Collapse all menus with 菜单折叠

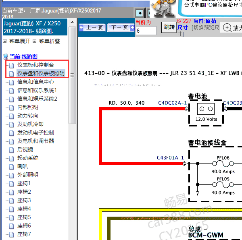(x=49, y=41)
